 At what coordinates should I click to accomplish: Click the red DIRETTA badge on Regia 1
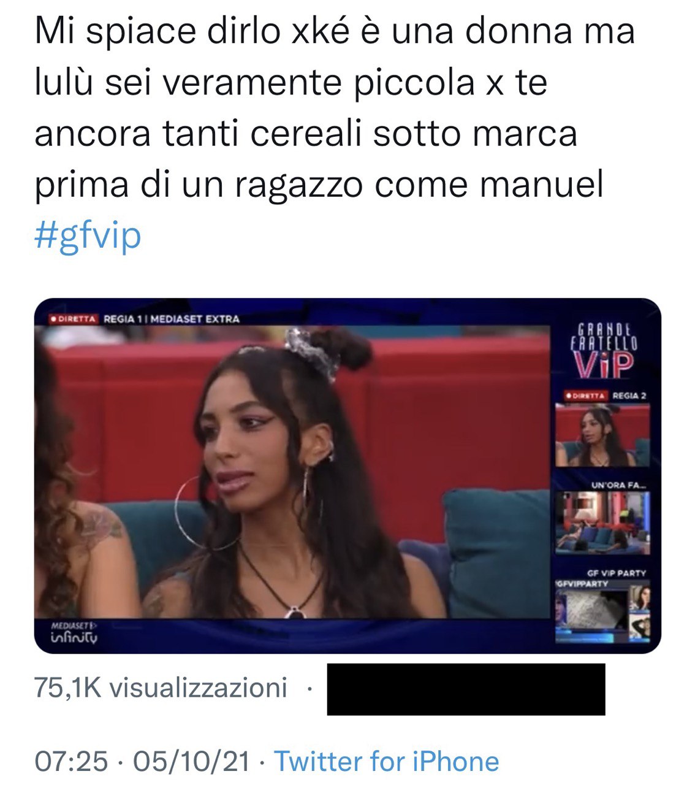click(x=74, y=319)
